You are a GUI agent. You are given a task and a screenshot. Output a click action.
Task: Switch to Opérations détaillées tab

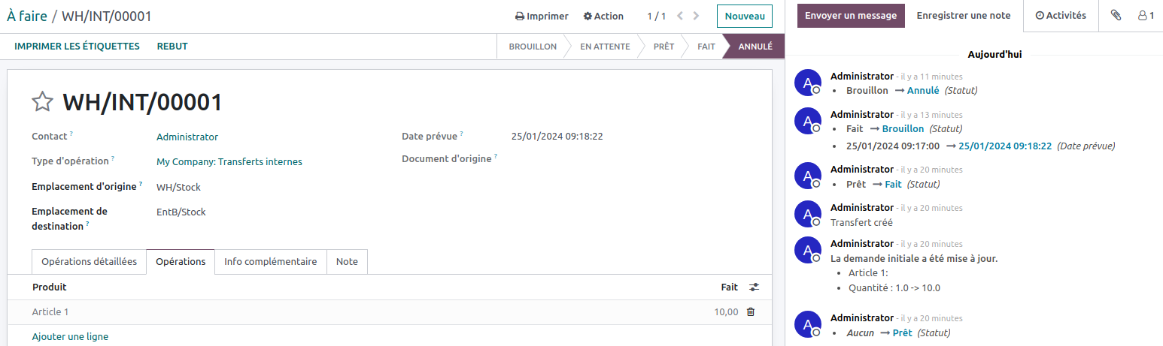(x=89, y=262)
